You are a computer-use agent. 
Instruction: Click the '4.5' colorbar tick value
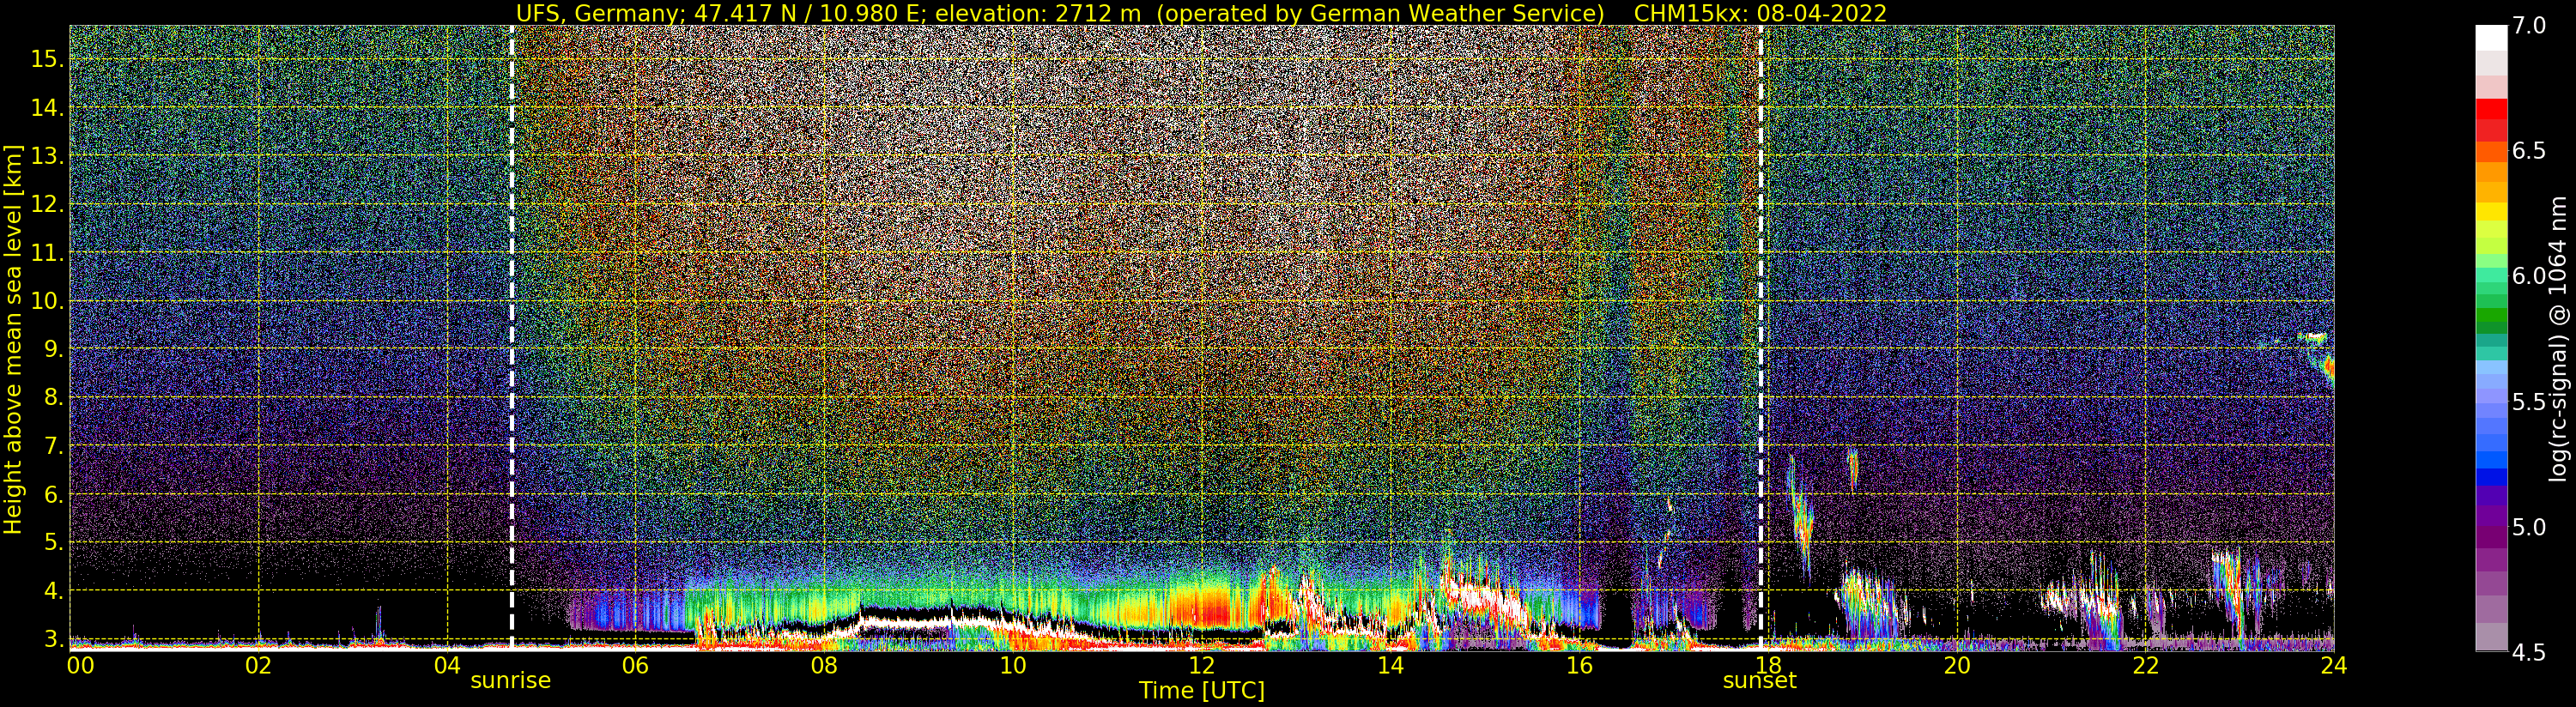pyautogui.click(x=2529, y=652)
